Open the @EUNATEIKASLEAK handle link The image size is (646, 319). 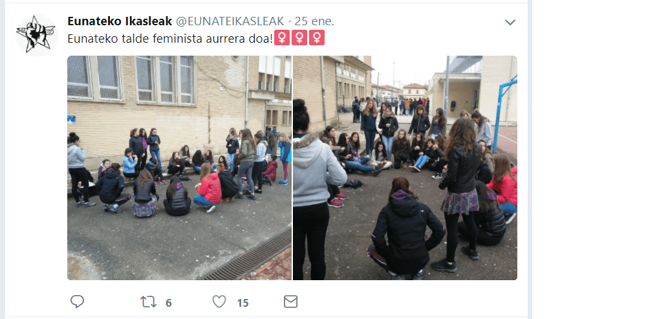pyautogui.click(x=230, y=21)
